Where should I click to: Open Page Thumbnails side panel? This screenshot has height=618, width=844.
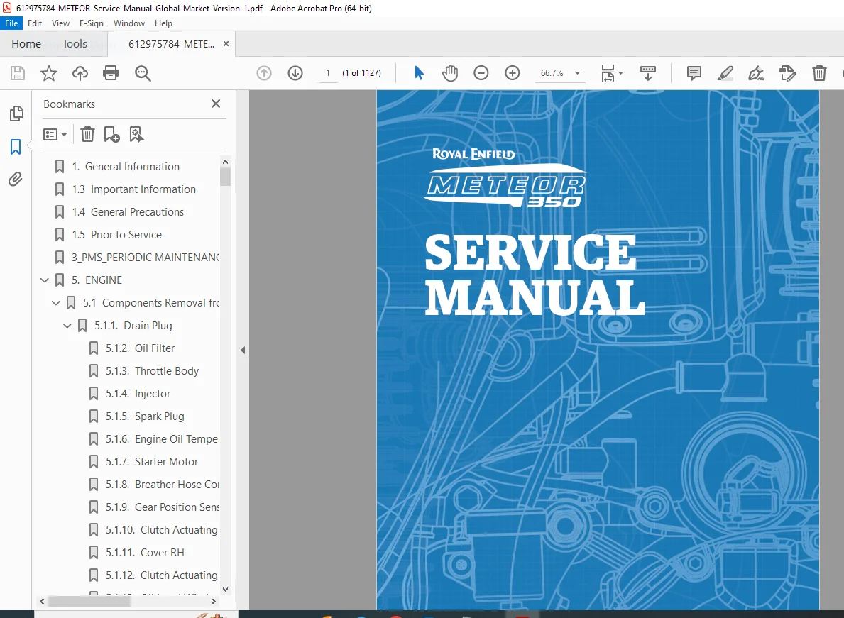(16, 114)
